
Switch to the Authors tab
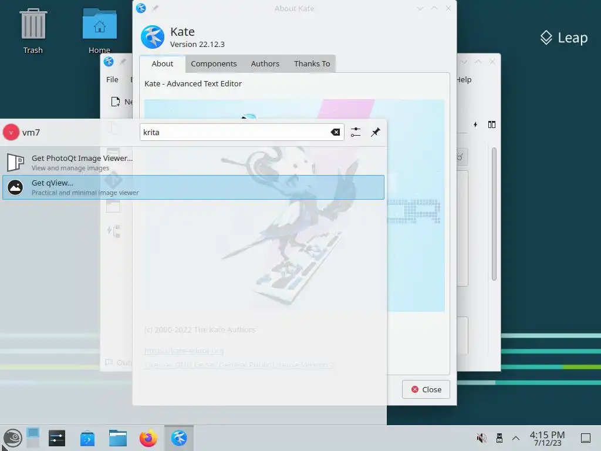(265, 63)
